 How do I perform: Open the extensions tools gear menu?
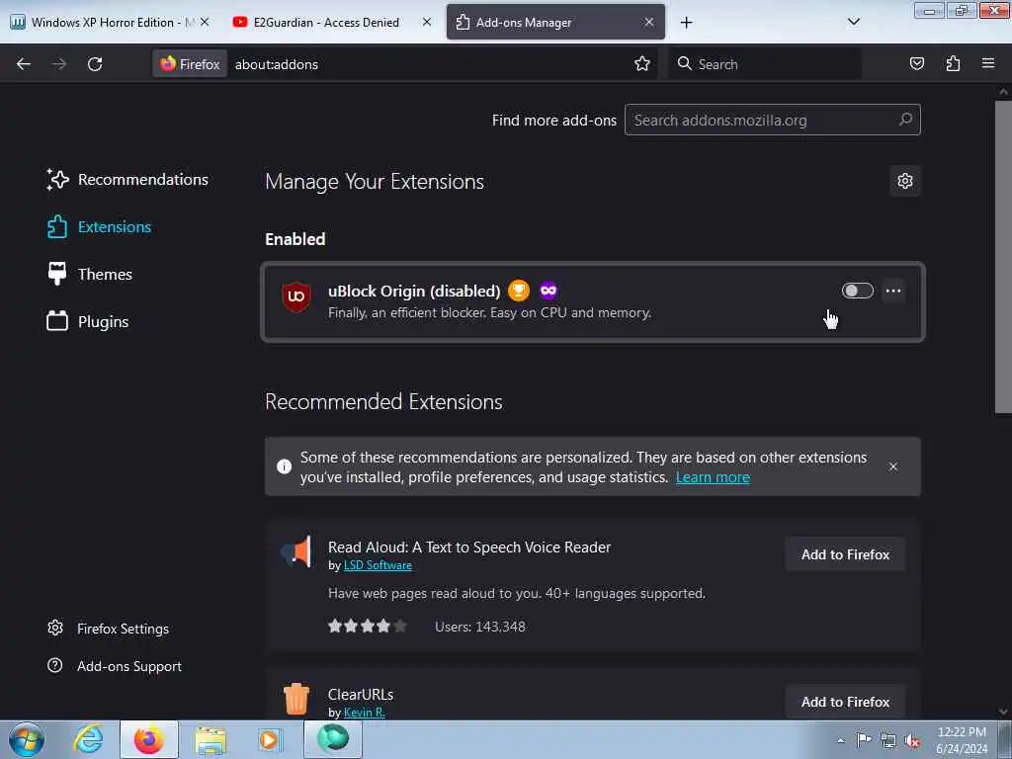click(x=905, y=181)
